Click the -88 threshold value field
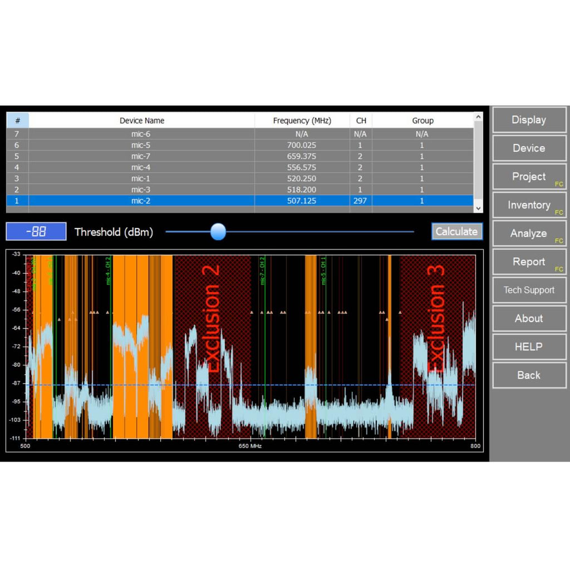 pos(36,232)
